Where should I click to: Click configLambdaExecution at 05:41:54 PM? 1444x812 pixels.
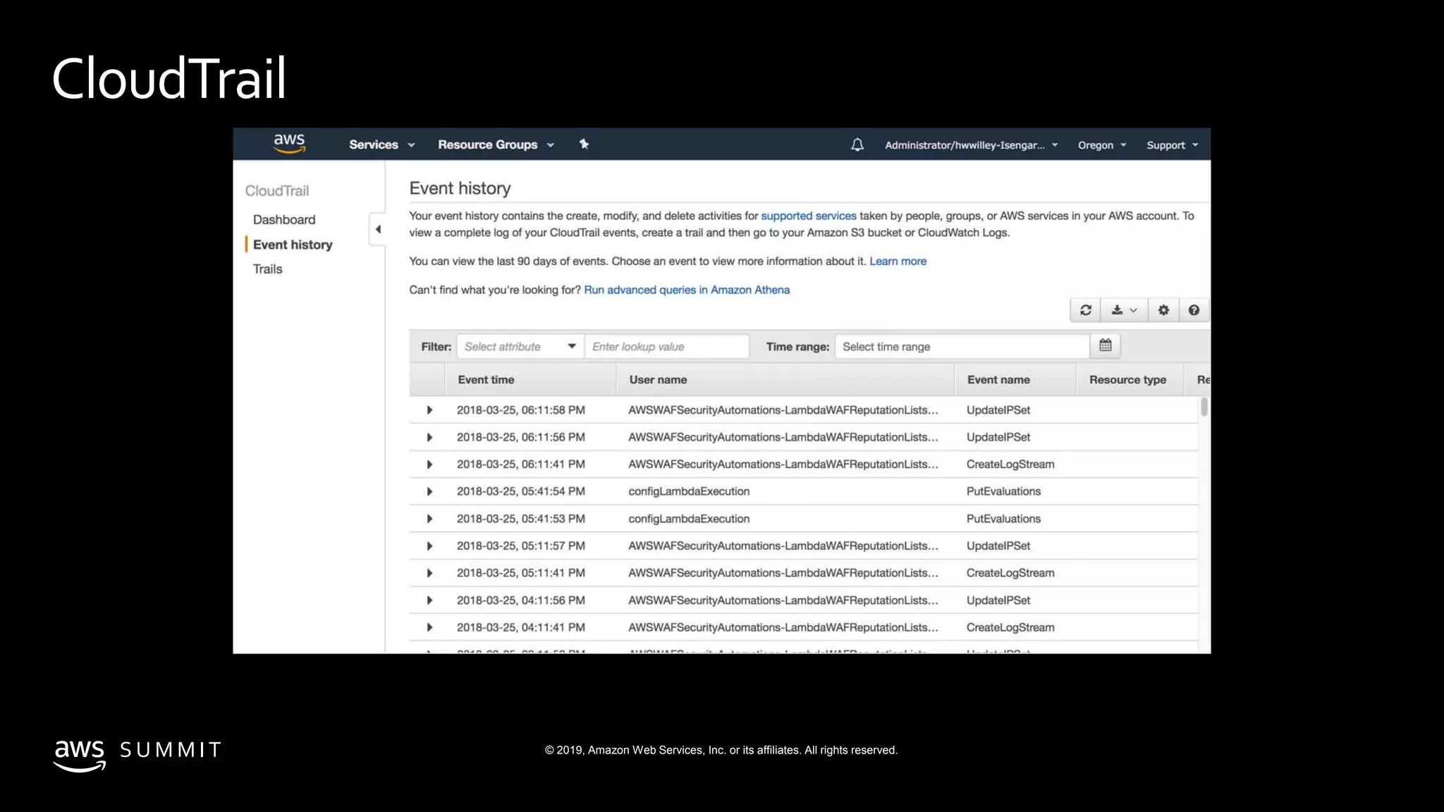coord(689,491)
